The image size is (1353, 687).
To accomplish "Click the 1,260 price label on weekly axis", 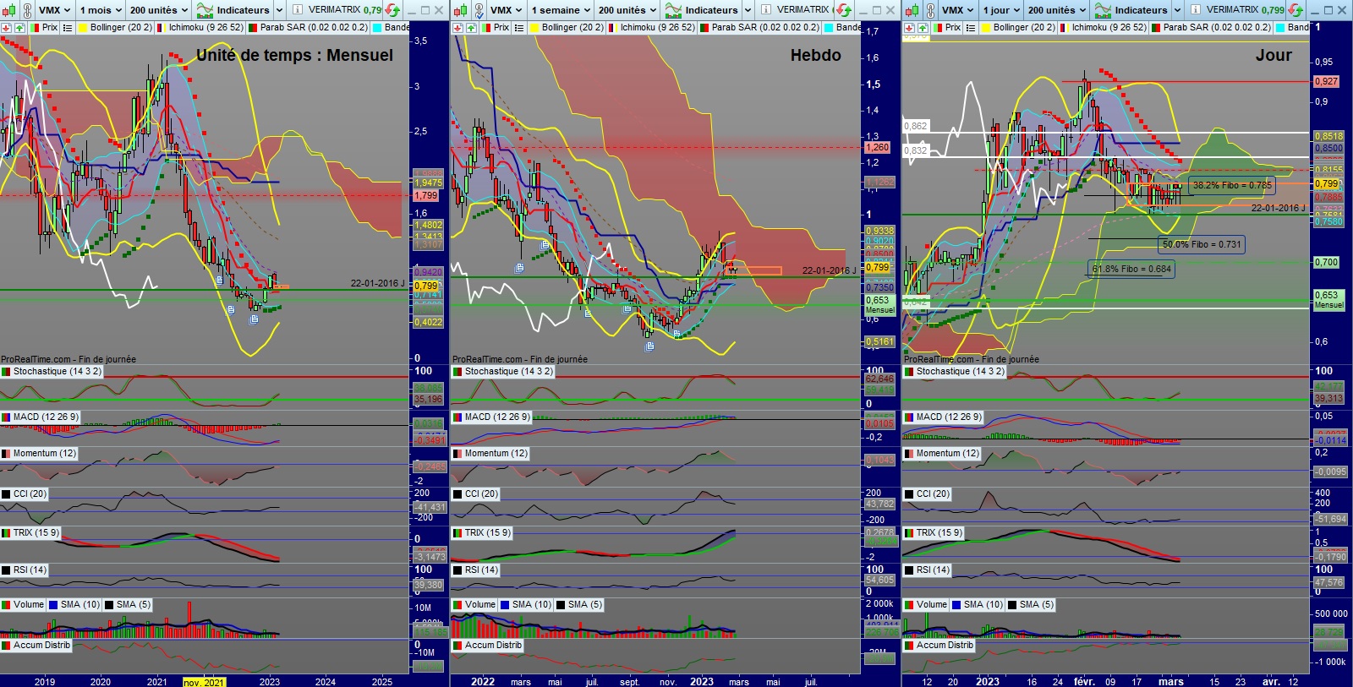I will point(877,147).
